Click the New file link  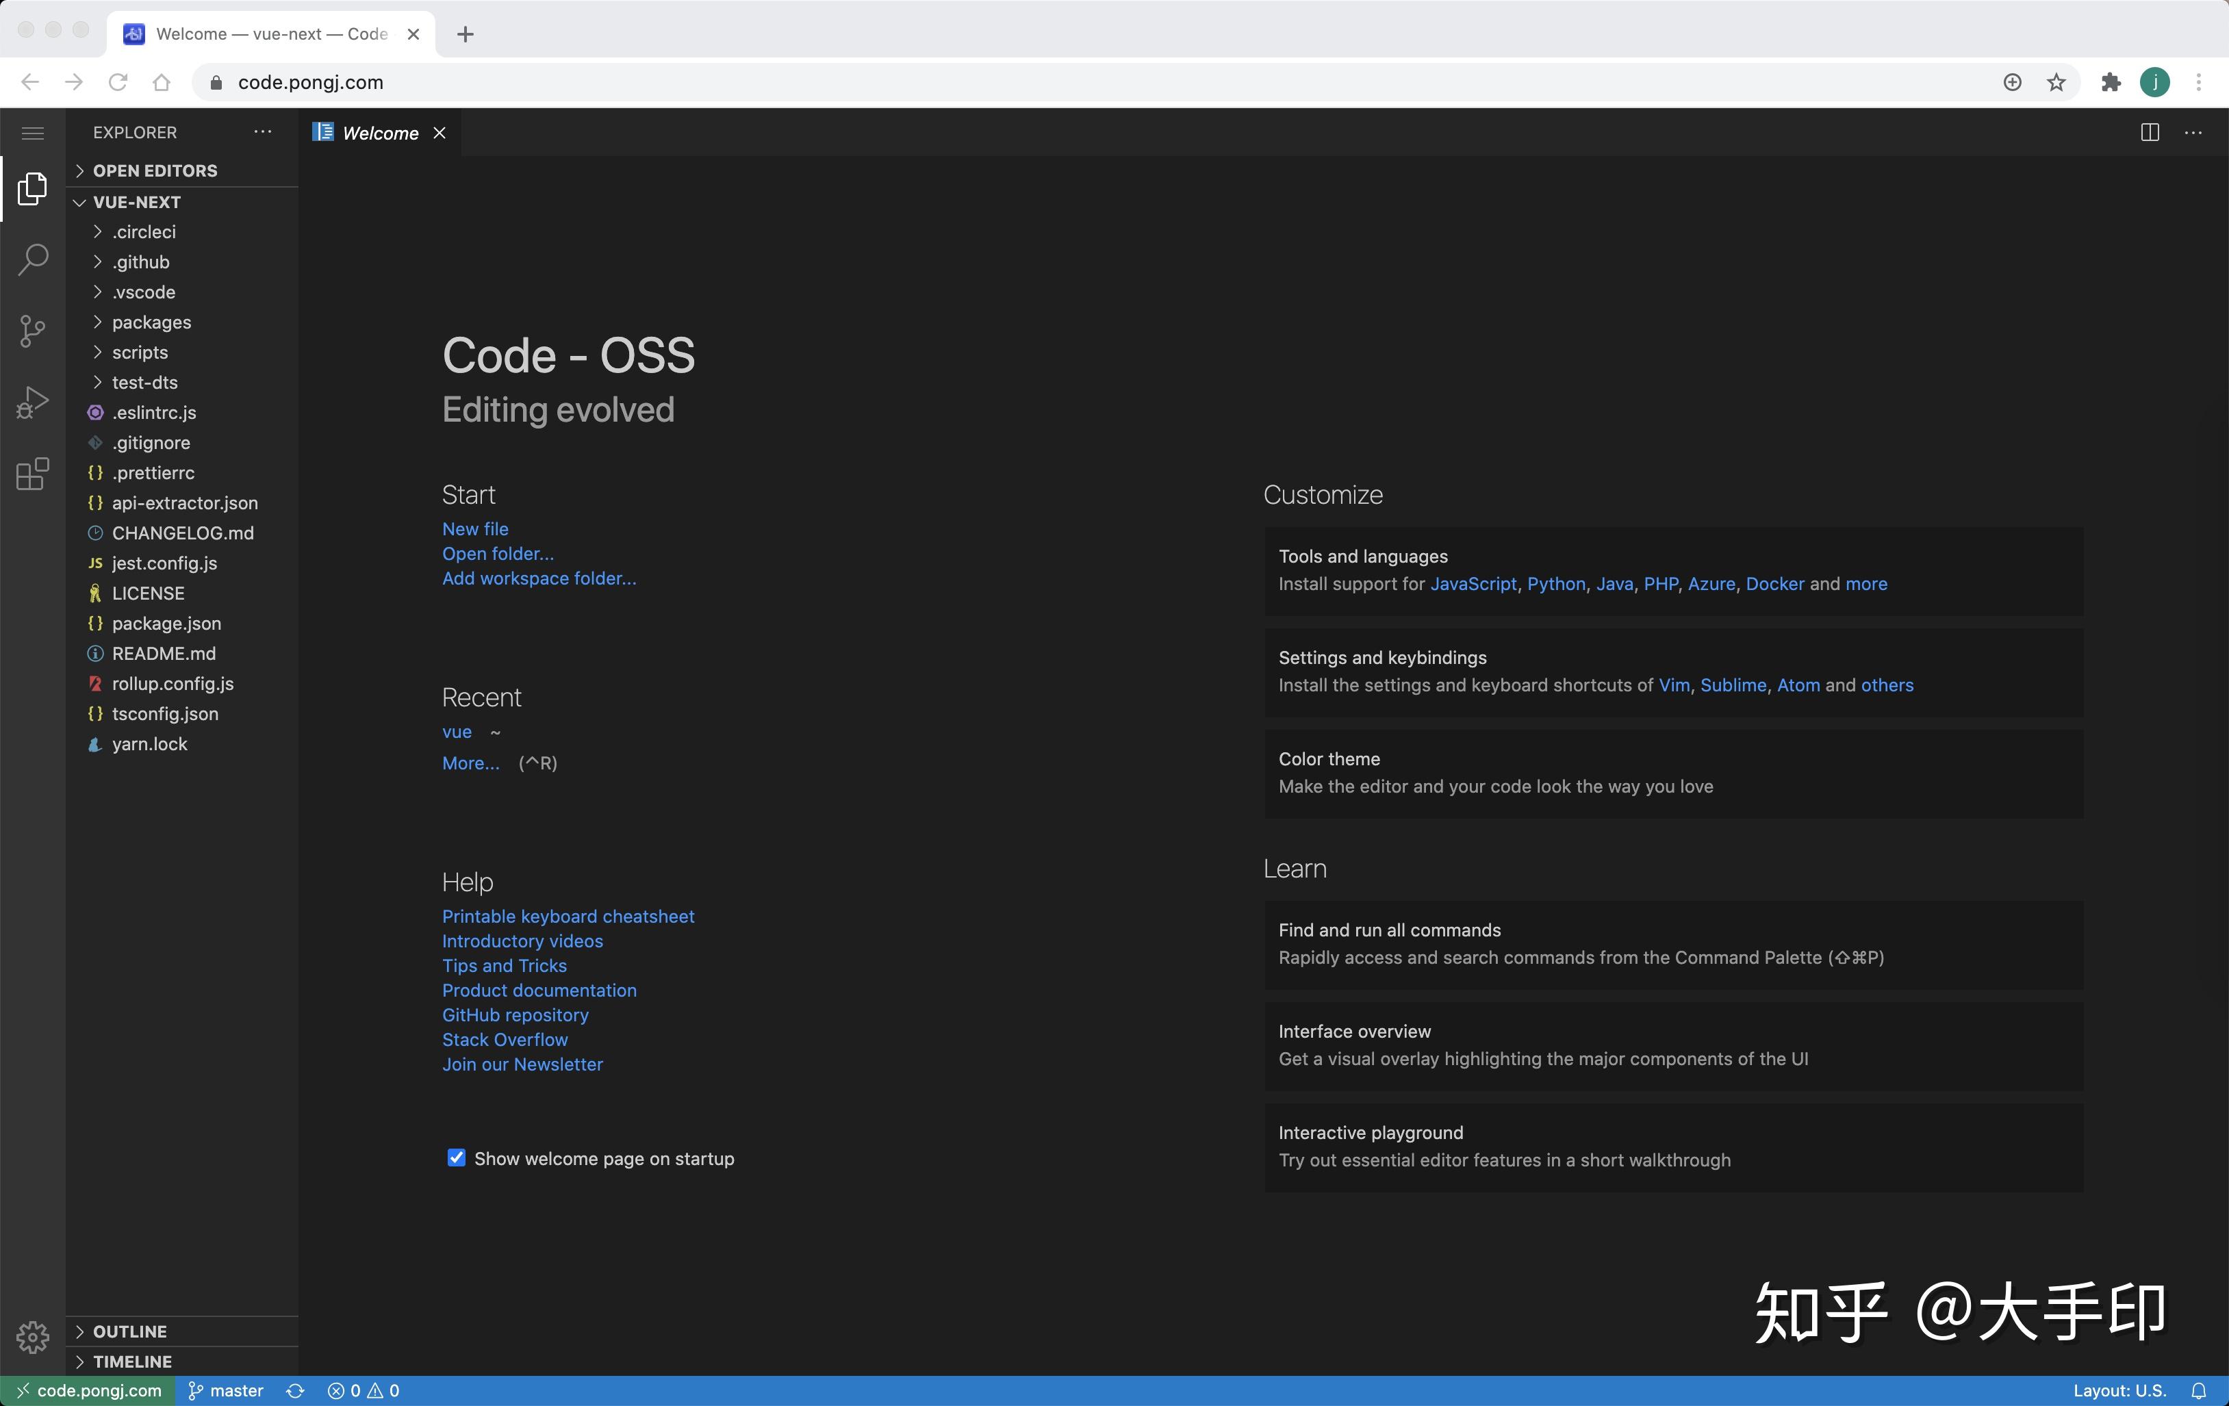pyautogui.click(x=475, y=528)
